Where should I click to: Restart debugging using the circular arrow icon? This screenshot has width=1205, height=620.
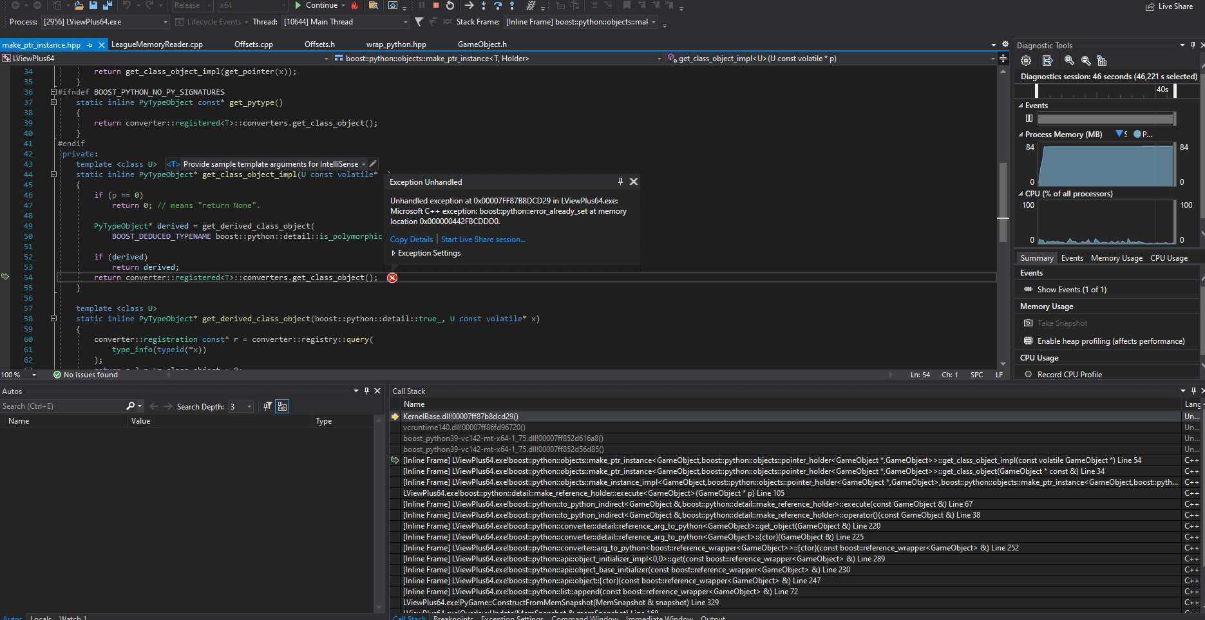[x=450, y=5]
